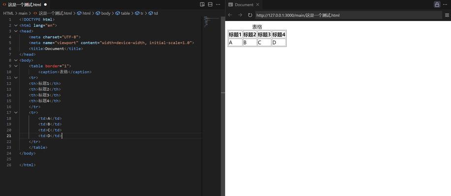Click the meta charset="UTF-8" code line
This screenshot has width=451, height=196.
click(x=55, y=37)
